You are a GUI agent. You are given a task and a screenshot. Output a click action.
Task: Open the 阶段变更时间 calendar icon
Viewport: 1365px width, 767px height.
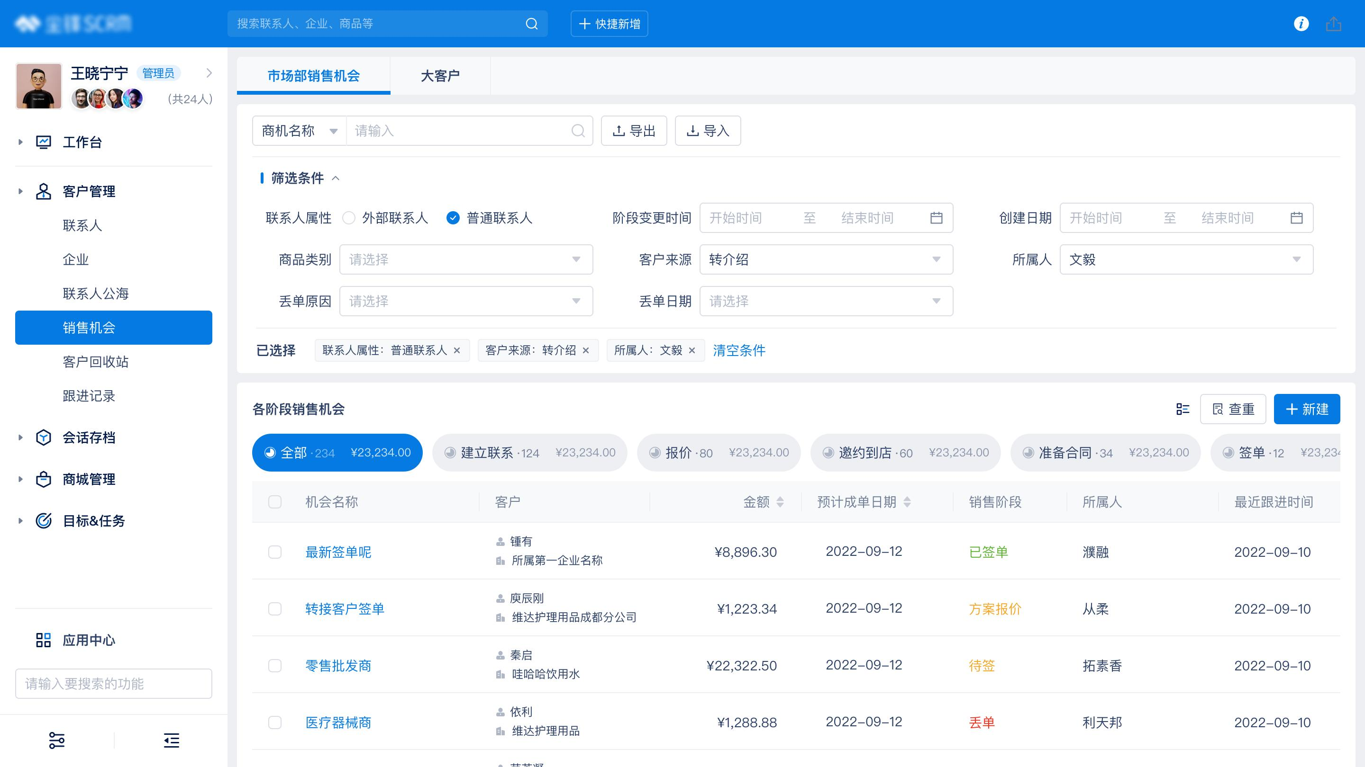coord(937,218)
